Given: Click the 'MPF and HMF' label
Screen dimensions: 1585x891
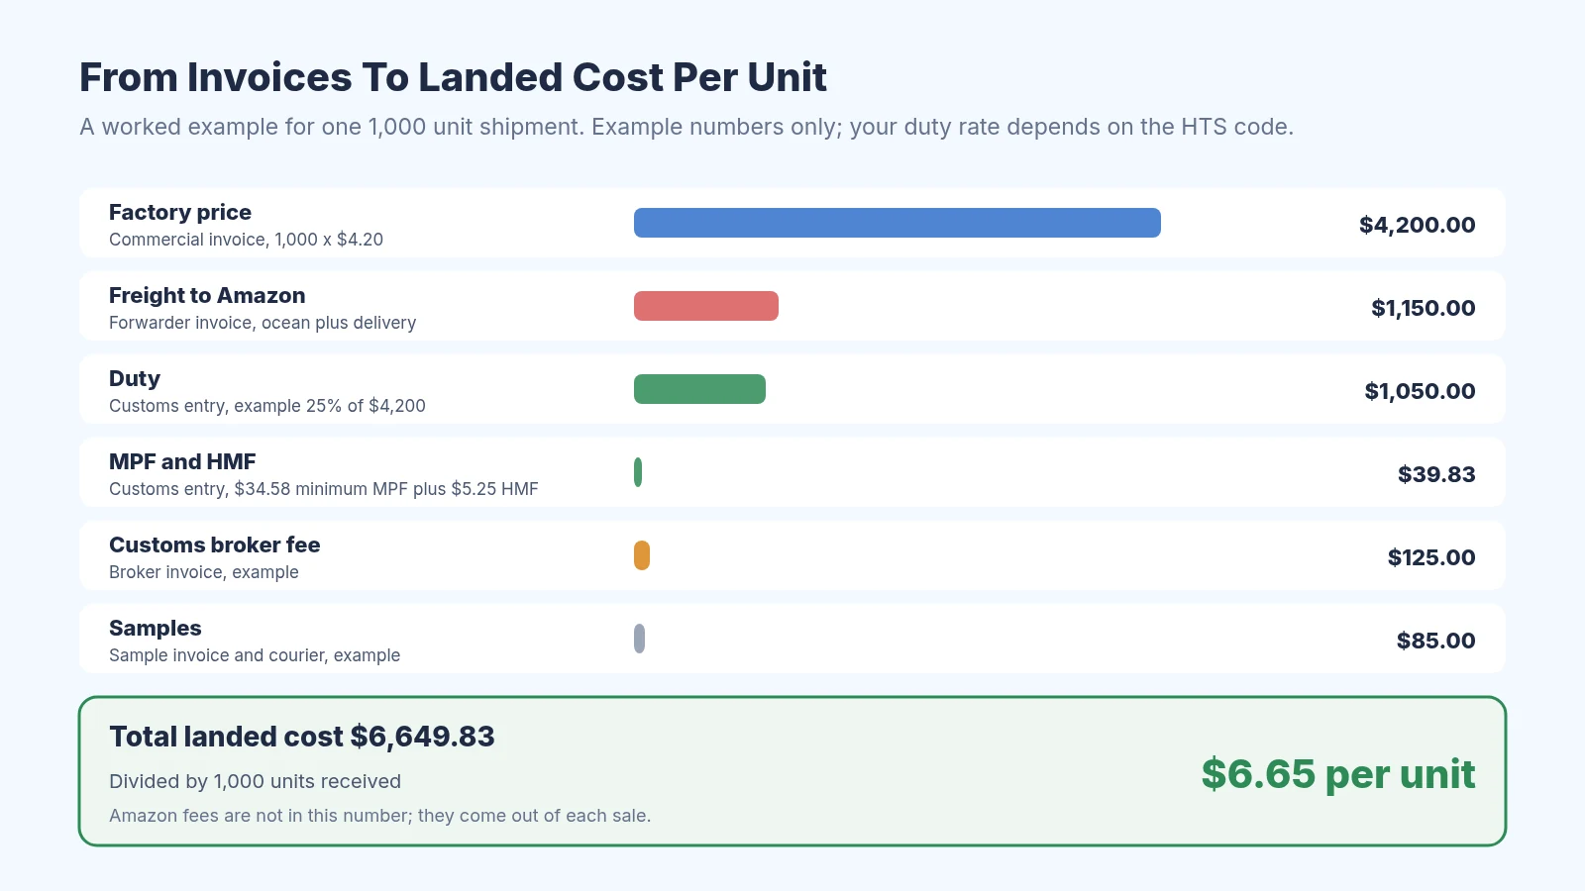Looking at the screenshot, I should point(182,461).
